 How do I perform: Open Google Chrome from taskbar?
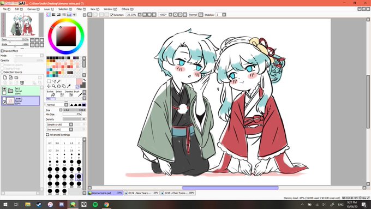coord(106,205)
